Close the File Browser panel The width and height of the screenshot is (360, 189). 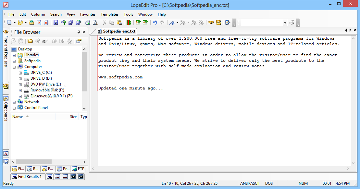pos(84,32)
